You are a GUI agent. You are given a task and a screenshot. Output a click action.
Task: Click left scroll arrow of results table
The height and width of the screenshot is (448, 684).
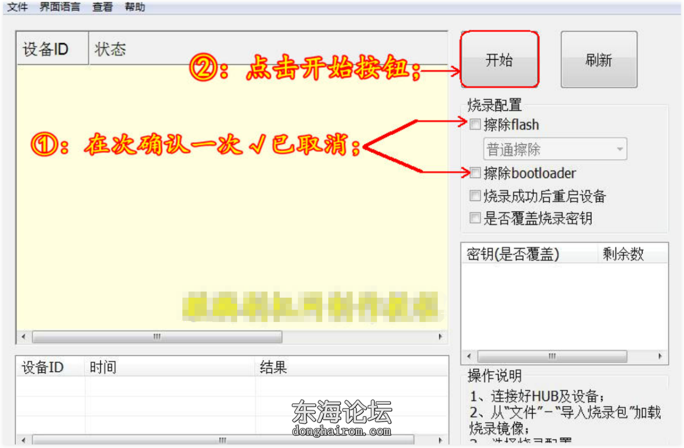pyautogui.click(x=23, y=440)
